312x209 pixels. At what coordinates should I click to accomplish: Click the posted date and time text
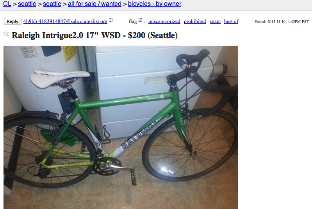click(282, 22)
